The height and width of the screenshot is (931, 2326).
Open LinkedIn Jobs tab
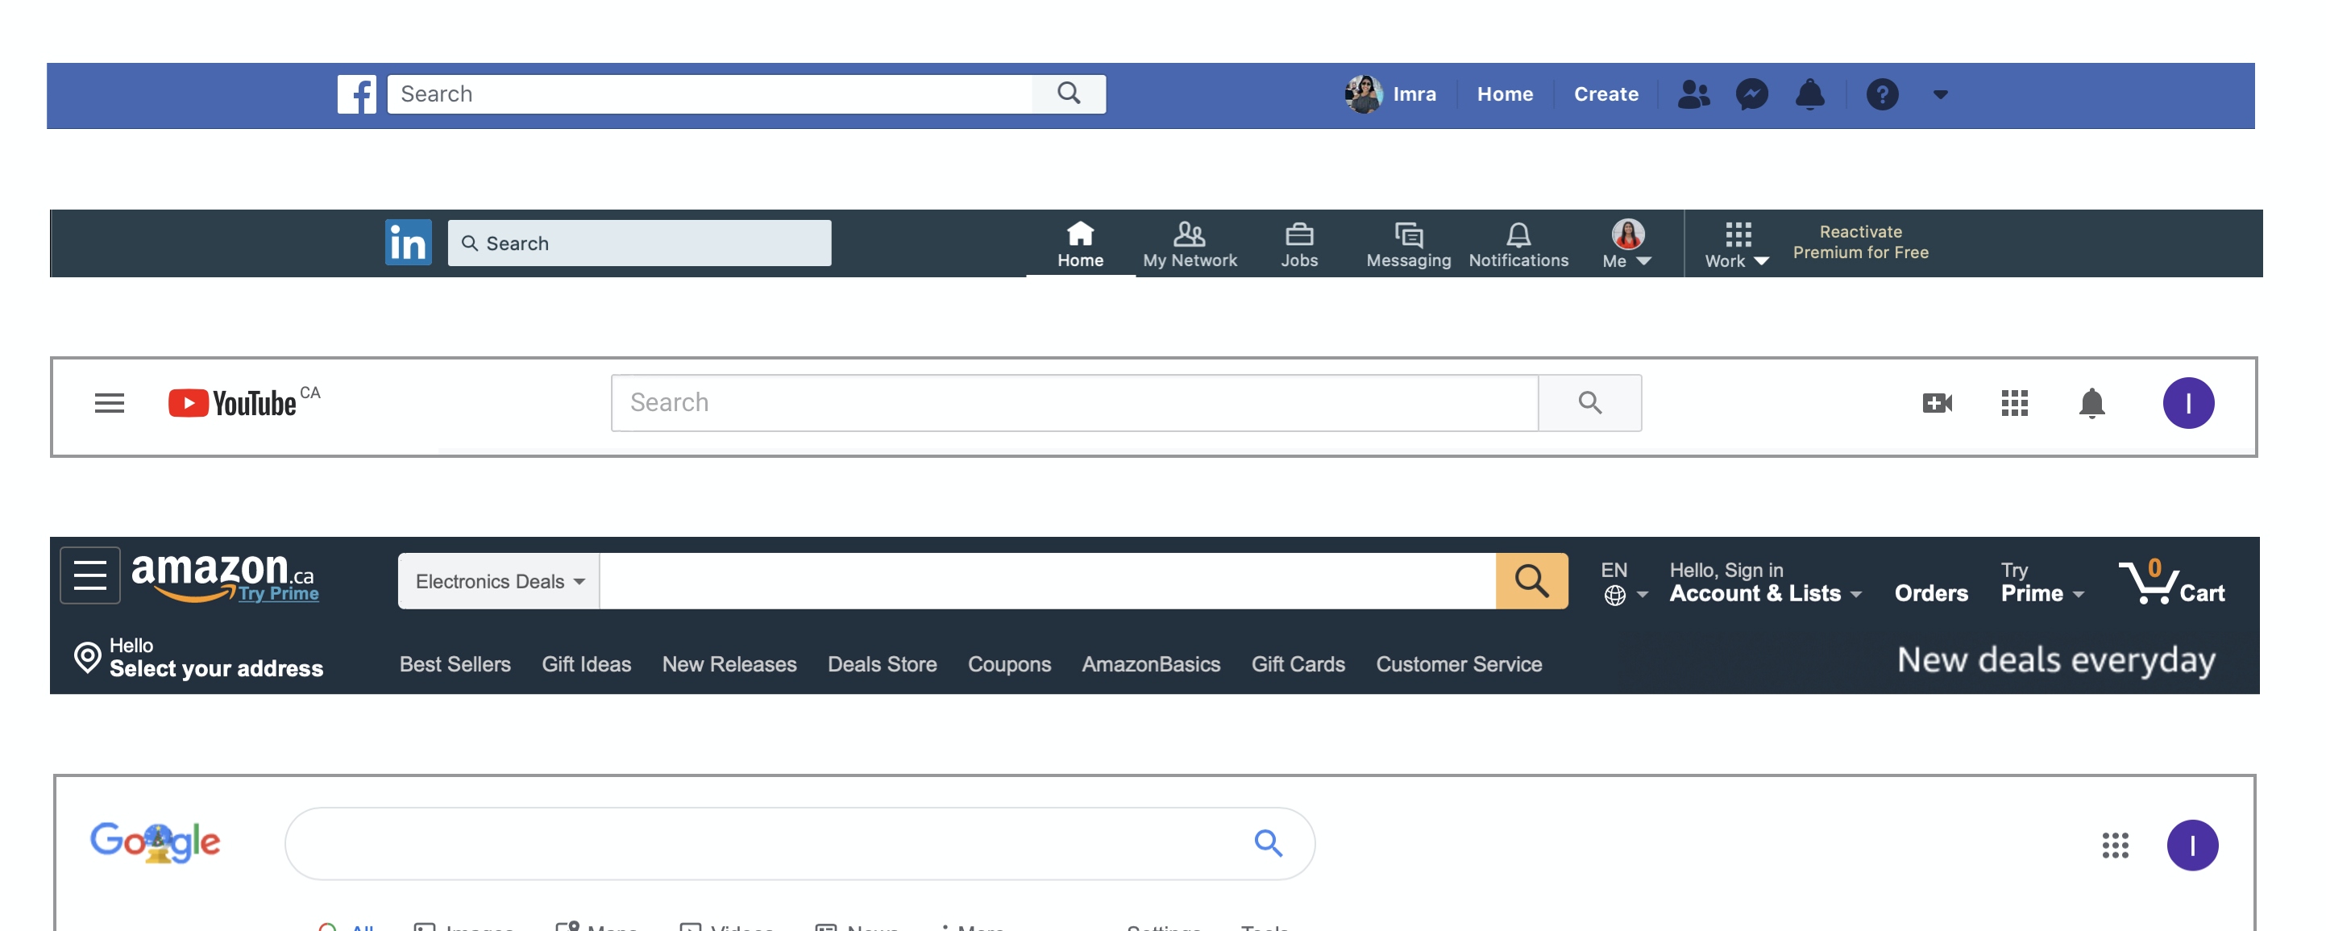click(x=1298, y=245)
